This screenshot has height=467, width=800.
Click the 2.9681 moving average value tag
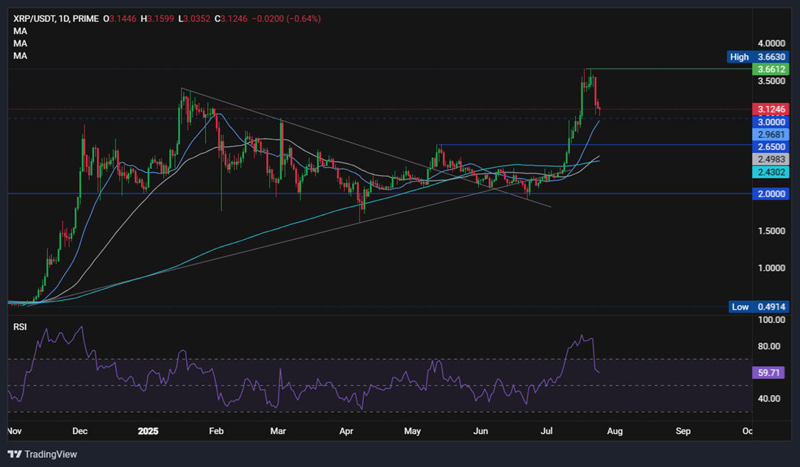click(771, 135)
